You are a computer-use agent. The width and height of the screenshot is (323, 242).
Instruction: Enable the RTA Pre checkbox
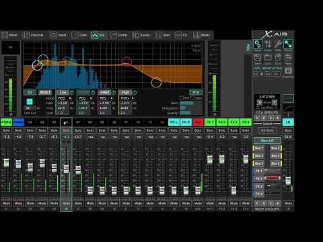coord(182,98)
